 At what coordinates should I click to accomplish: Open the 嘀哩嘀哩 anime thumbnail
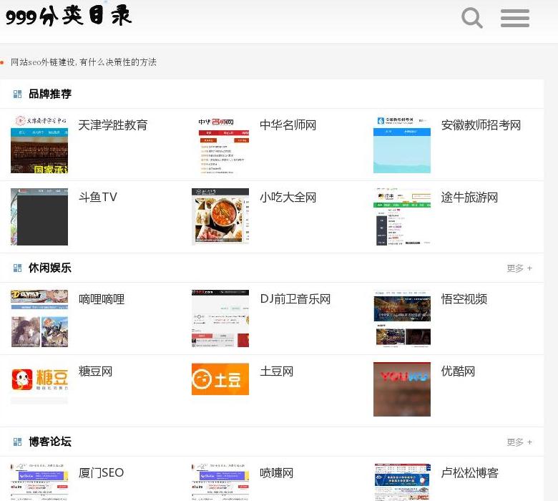click(39, 318)
